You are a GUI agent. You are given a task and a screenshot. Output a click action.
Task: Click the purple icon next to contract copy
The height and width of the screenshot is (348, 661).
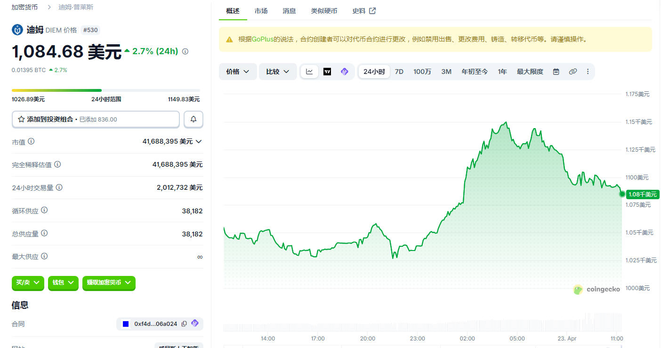tap(195, 324)
